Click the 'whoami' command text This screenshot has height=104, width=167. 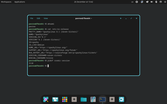[51, 24]
